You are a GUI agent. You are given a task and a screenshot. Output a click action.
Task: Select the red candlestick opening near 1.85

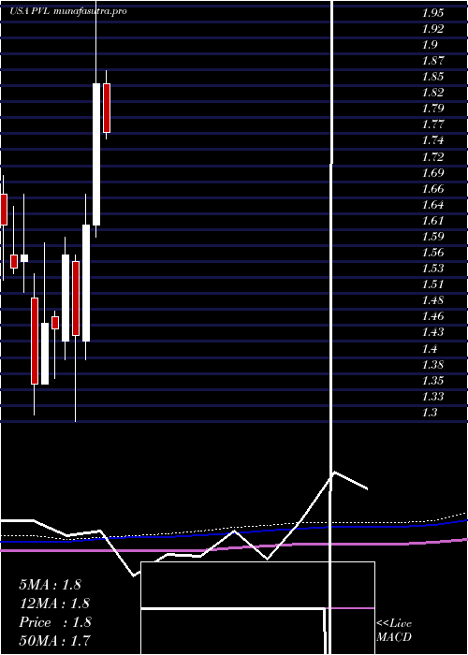[x=107, y=108]
